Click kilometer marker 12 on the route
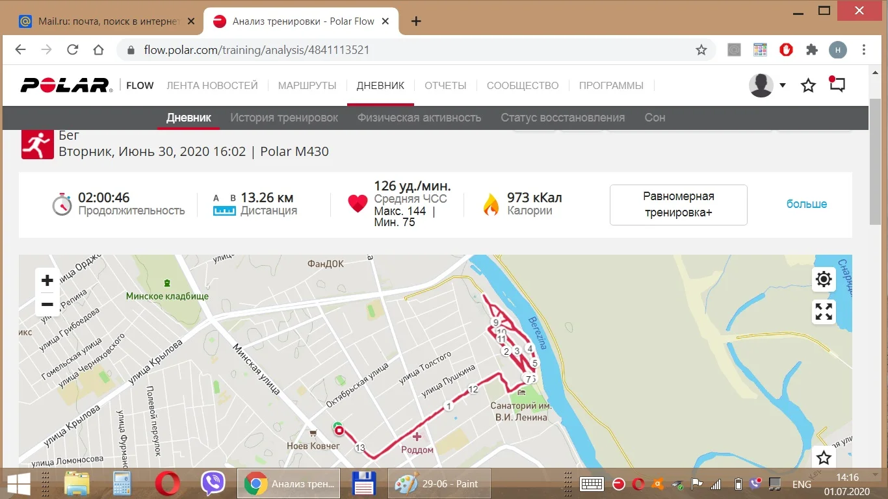888x499 pixels. tap(473, 389)
